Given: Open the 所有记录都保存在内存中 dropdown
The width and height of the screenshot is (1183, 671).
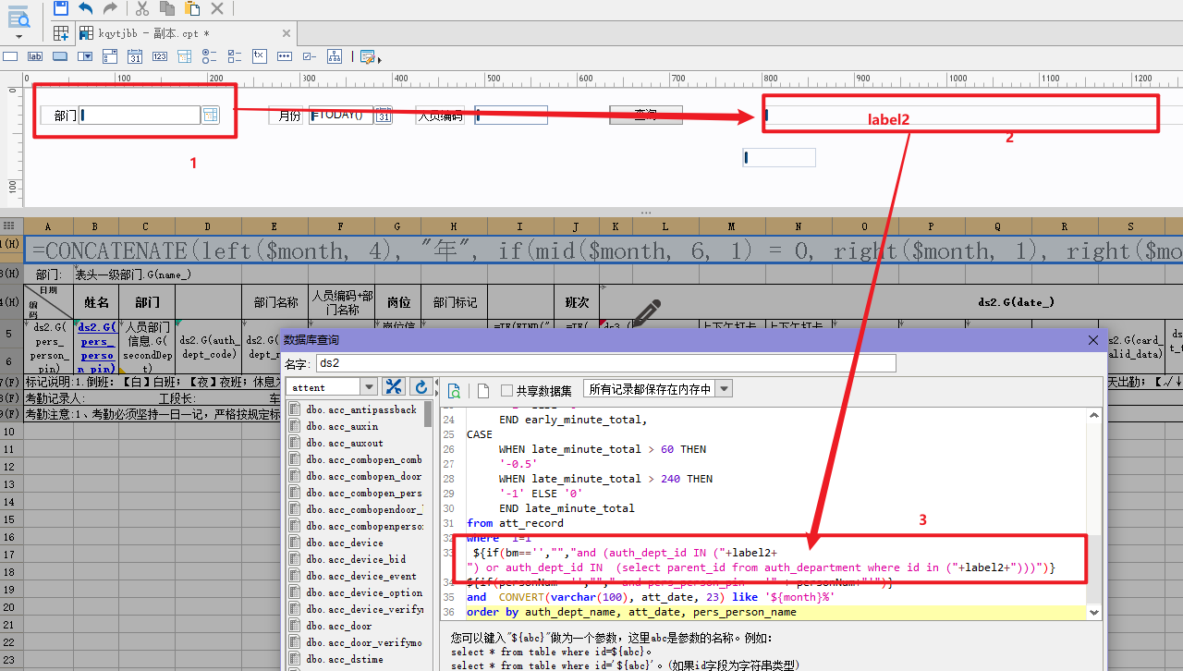Looking at the screenshot, I should click(x=724, y=389).
